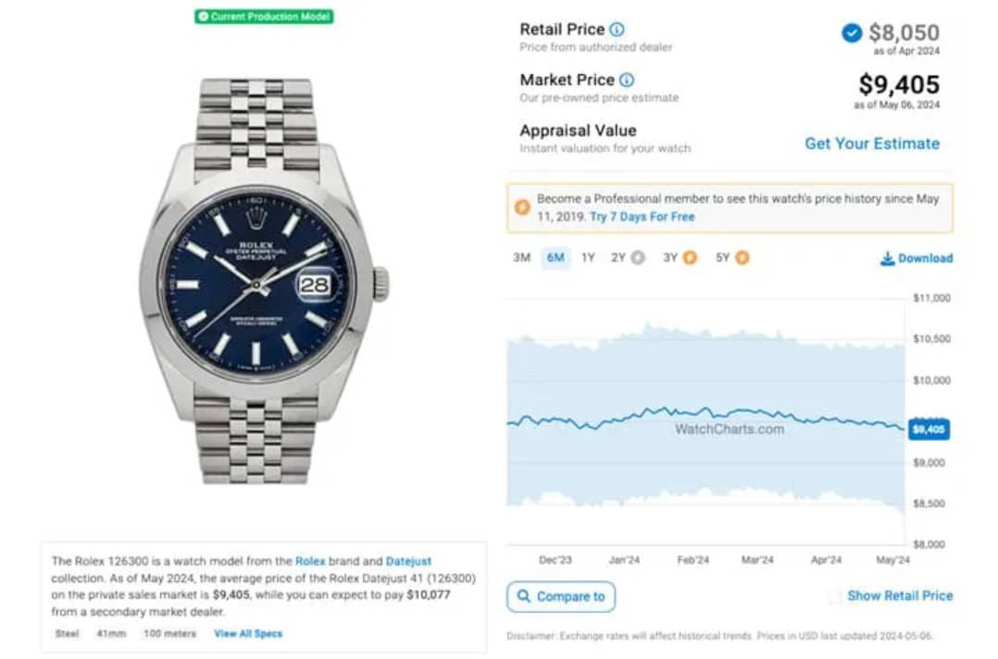The image size is (998, 659).
Task: Click the blue verified checkmark beside $8,050
Action: click(851, 32)
